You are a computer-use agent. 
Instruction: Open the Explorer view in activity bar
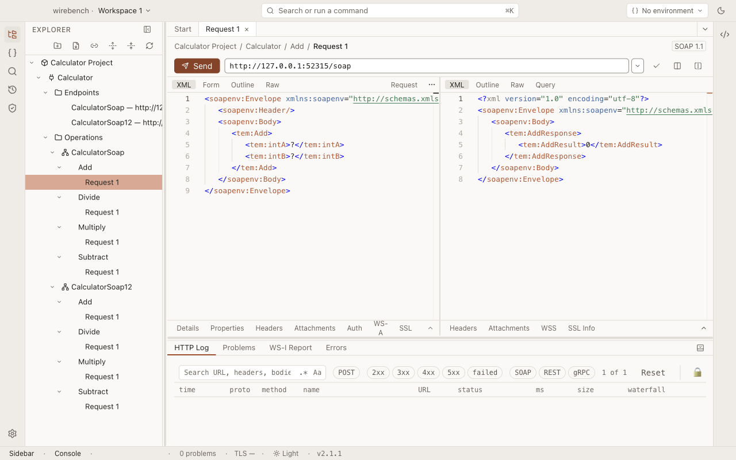12,34
